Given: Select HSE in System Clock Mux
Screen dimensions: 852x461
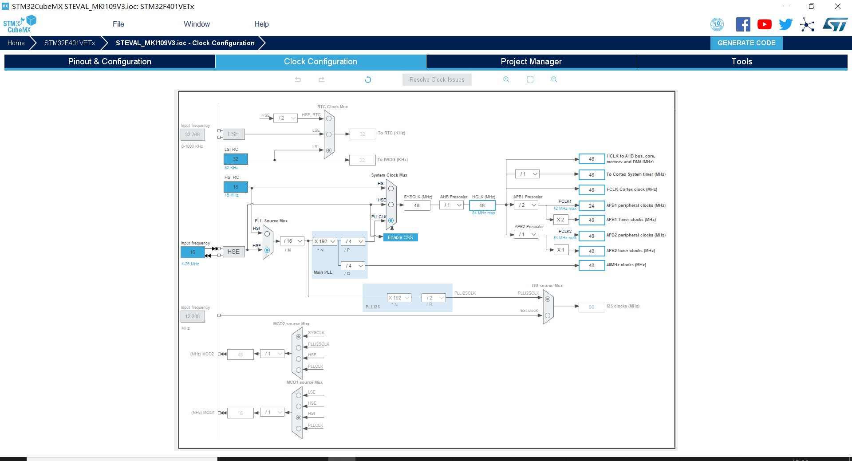Looking at the screenshot, I should pyautogui.click(x=391, y=205).
